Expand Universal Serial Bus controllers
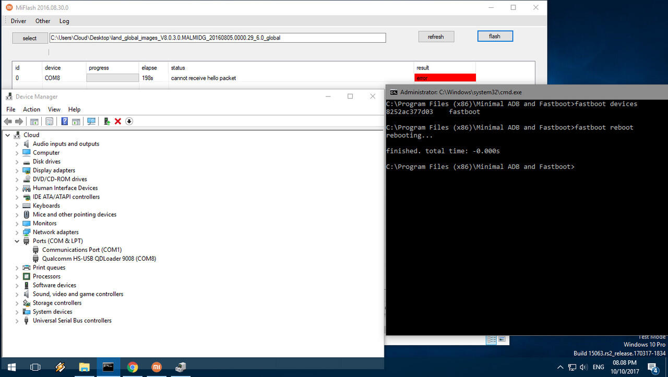The width and height of the screenshot is (668, 377). 17,321
